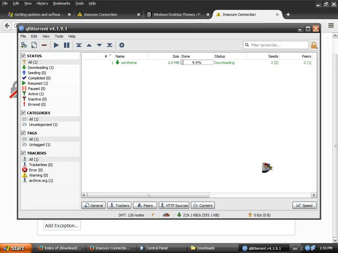Open the qBittorrent View menu

coord(46,36)
